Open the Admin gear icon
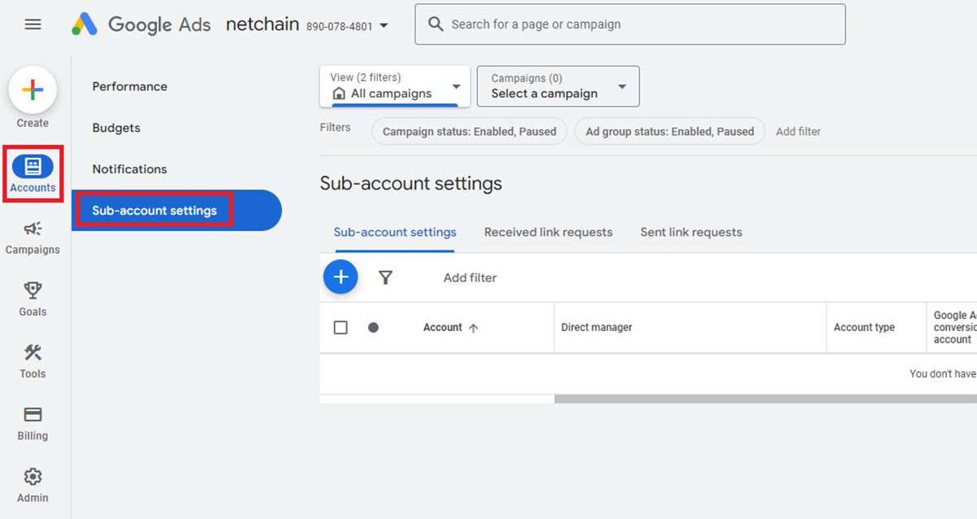The height and width of the screenshot is (519, 977). pos(33,477)
